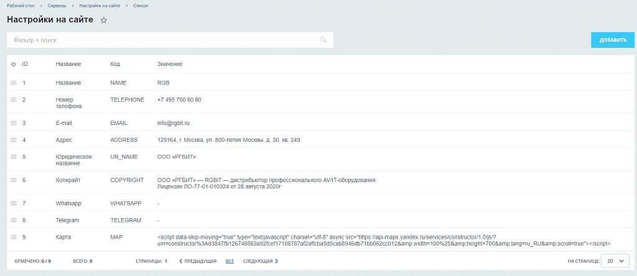Select the RGB value cell
637x276 pixels.
click(x=164, y=83)
